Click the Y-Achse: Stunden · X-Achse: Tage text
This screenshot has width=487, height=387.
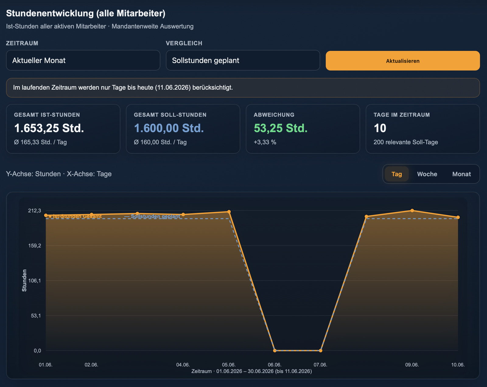[x=59, y=174]
